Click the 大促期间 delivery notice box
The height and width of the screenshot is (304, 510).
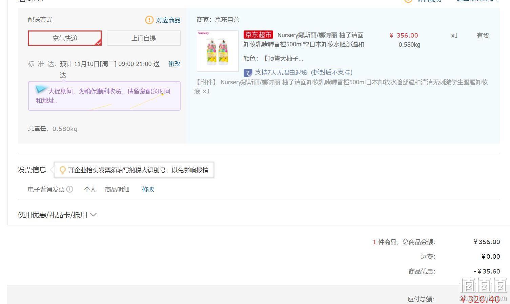coord(104,96)
